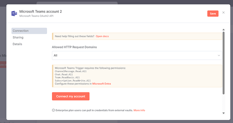Close the credential dialog with X
Viewport: 233px width, 123px height.
[x=223, y=12]
